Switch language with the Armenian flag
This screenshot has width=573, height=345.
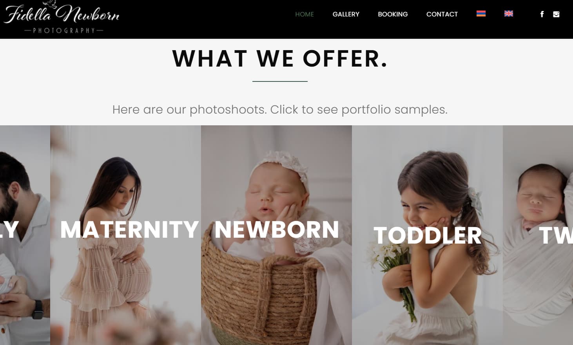click(x=481, y=14)
